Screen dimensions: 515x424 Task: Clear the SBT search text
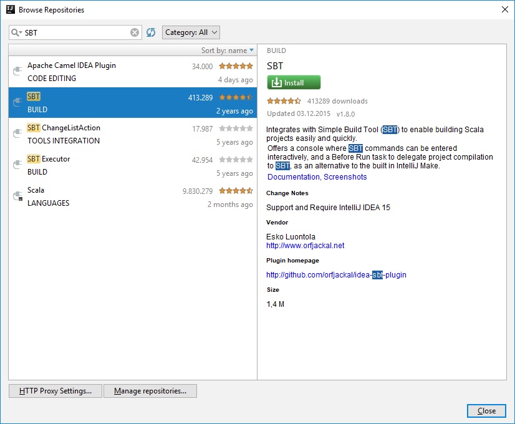click(x=134, y=32)
